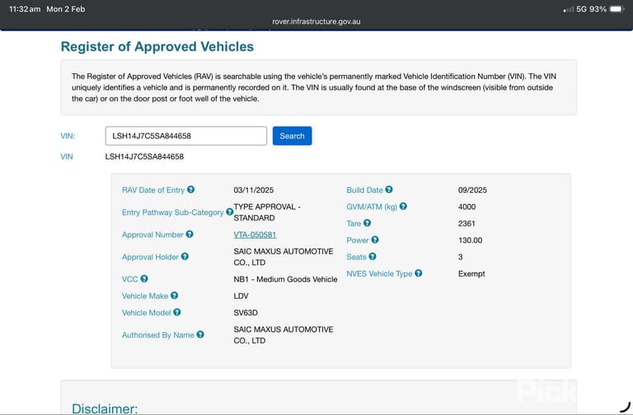Click TYPE APPROVAL - STANDARD value

pyautogui.click(x=267, y=212)
